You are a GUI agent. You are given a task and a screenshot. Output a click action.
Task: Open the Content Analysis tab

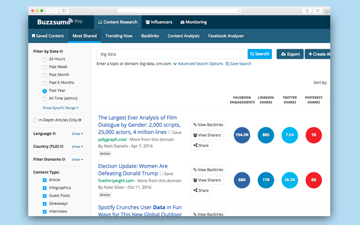184,36
